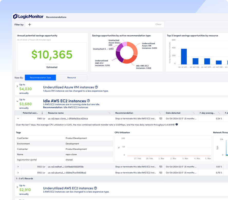Click the us-sc:vm bar in chart
Image resolution: width=228 pixels, height=200 pixels.
184,56
